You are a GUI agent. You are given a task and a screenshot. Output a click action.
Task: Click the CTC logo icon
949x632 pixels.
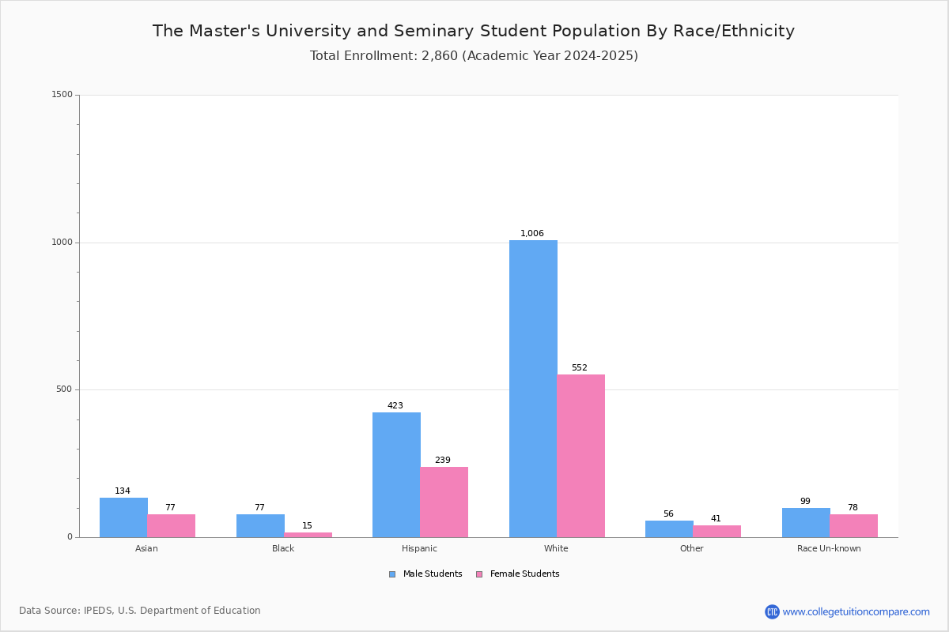coord(772,611)
